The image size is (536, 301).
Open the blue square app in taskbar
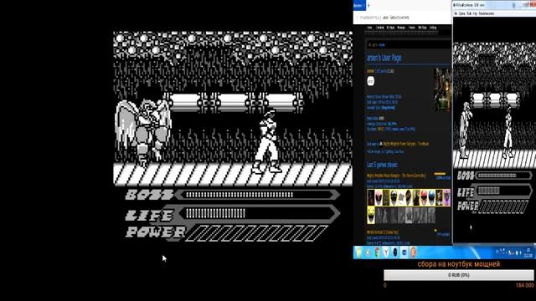404,253
